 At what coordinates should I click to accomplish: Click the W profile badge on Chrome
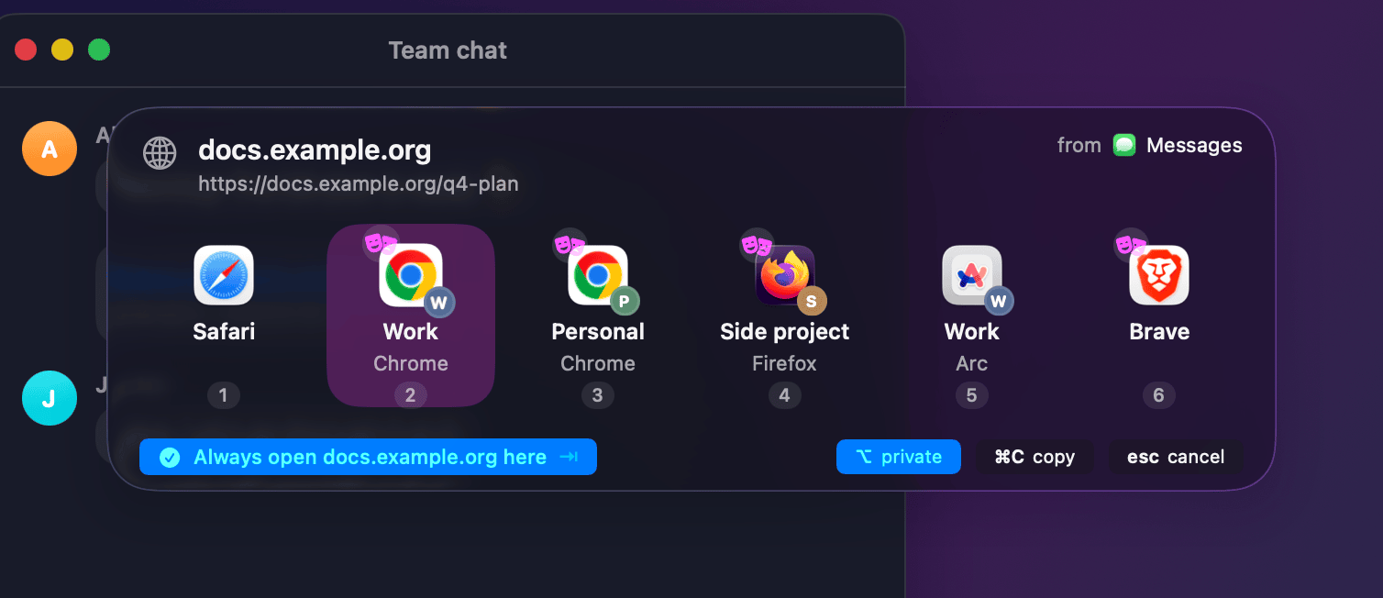[439, 301]
